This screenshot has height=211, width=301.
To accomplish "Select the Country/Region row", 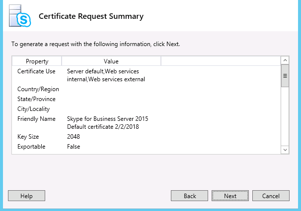I will point(146,89).
